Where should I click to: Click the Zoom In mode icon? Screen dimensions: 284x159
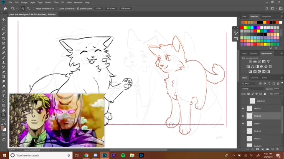[x=23, y=8]
